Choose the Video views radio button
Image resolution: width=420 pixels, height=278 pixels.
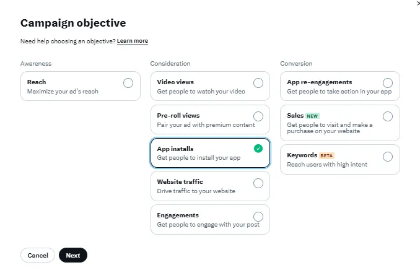[x=258, y=83]
